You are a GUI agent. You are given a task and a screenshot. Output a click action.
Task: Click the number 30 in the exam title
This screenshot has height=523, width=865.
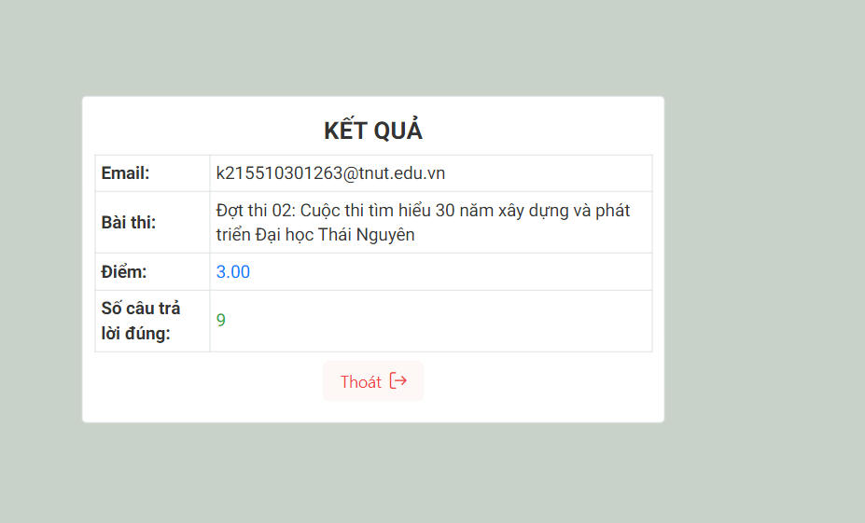click(445, 210)
